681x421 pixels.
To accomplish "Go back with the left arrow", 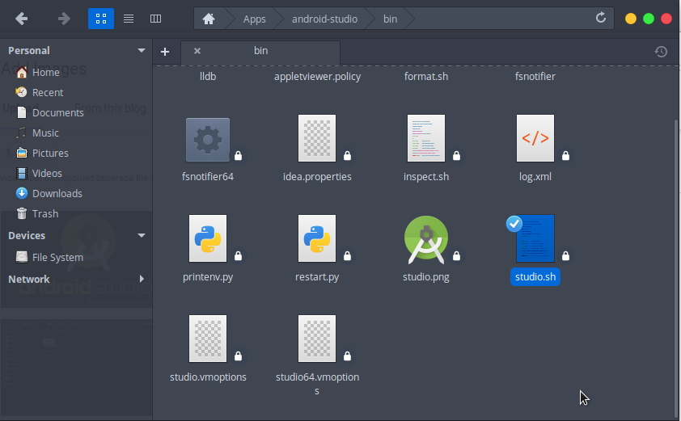I will [21, 19].
